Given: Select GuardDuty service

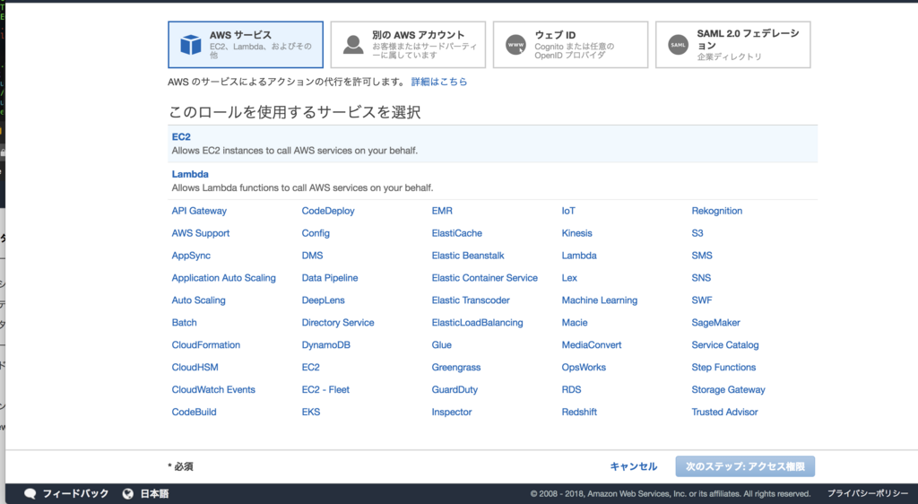Looking at the screenshot, I should click(455, 389).
